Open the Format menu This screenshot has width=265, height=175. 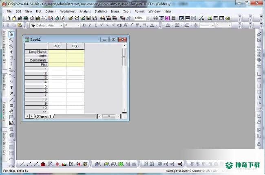point(139,11)
